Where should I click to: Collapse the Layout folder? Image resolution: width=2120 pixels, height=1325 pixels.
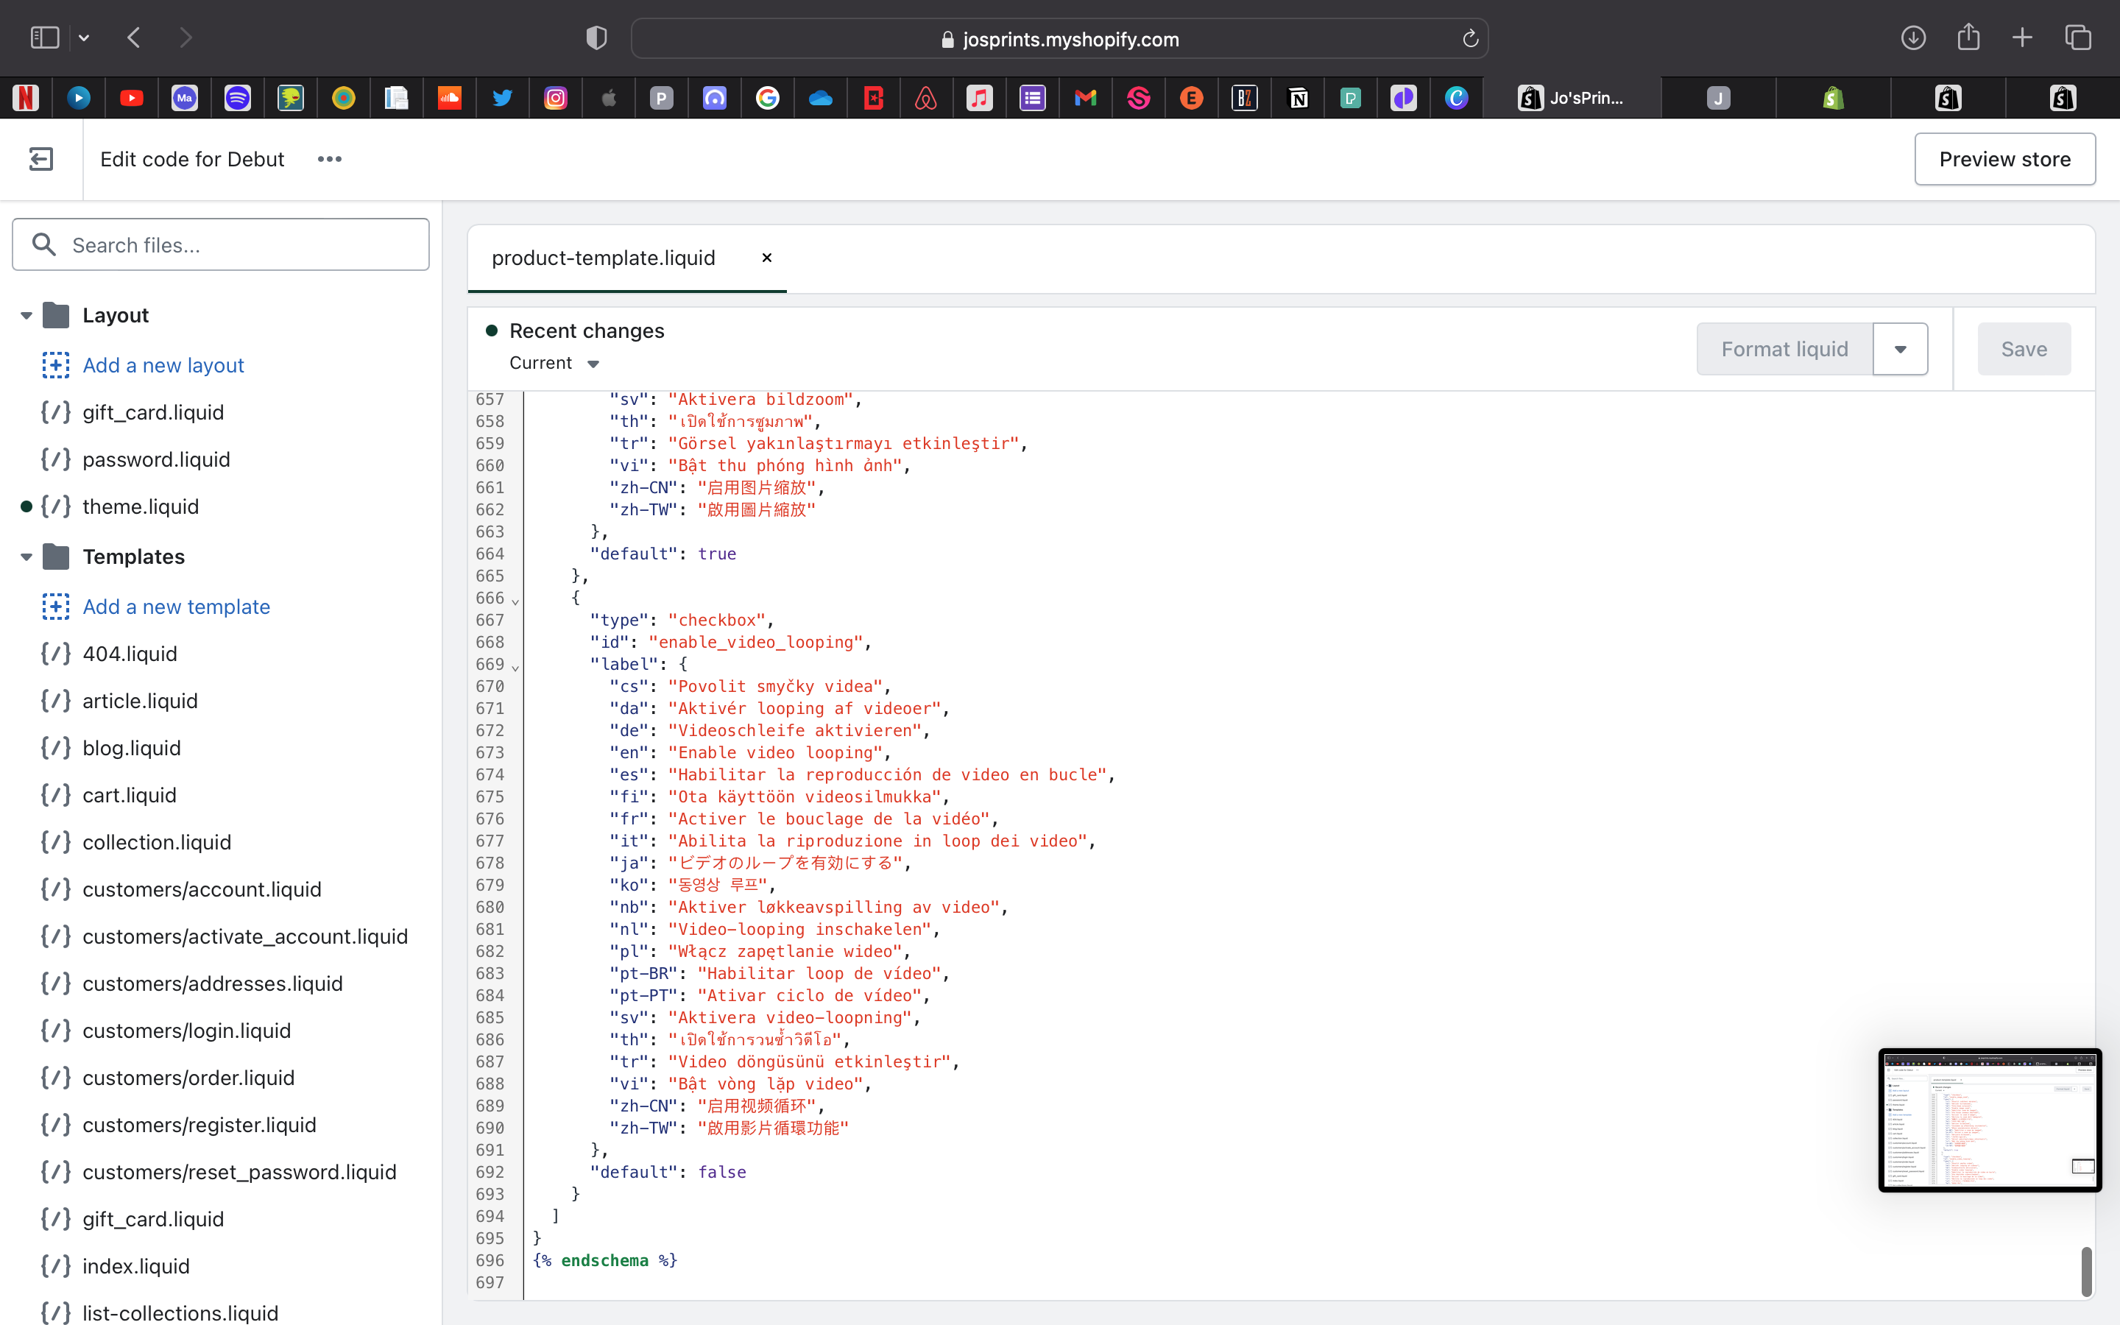(26, 316)
